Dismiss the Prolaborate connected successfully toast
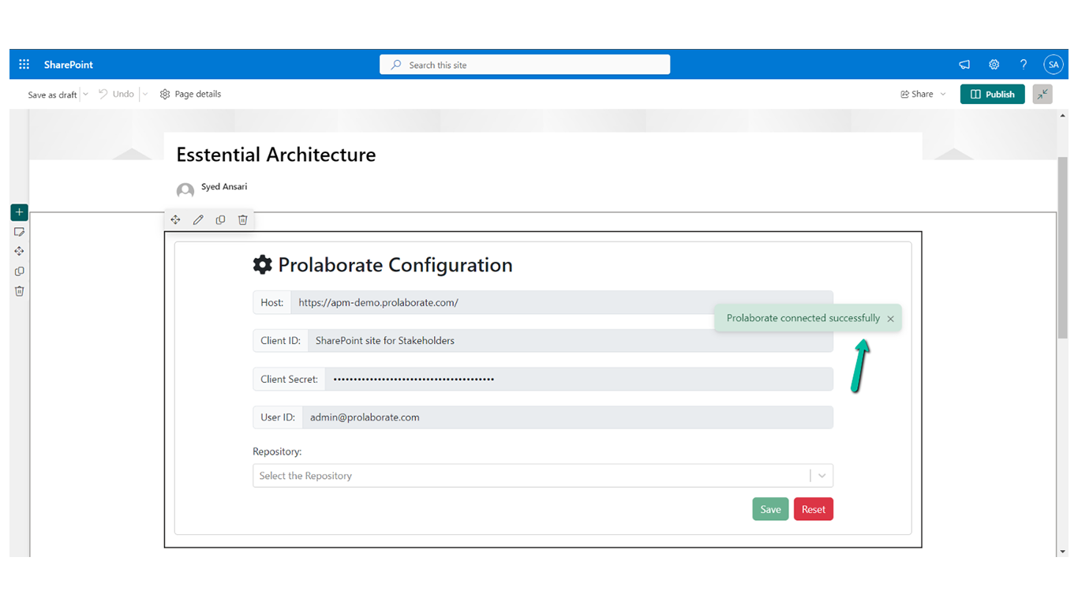1078x606 pixels. [x=890, y=319]
